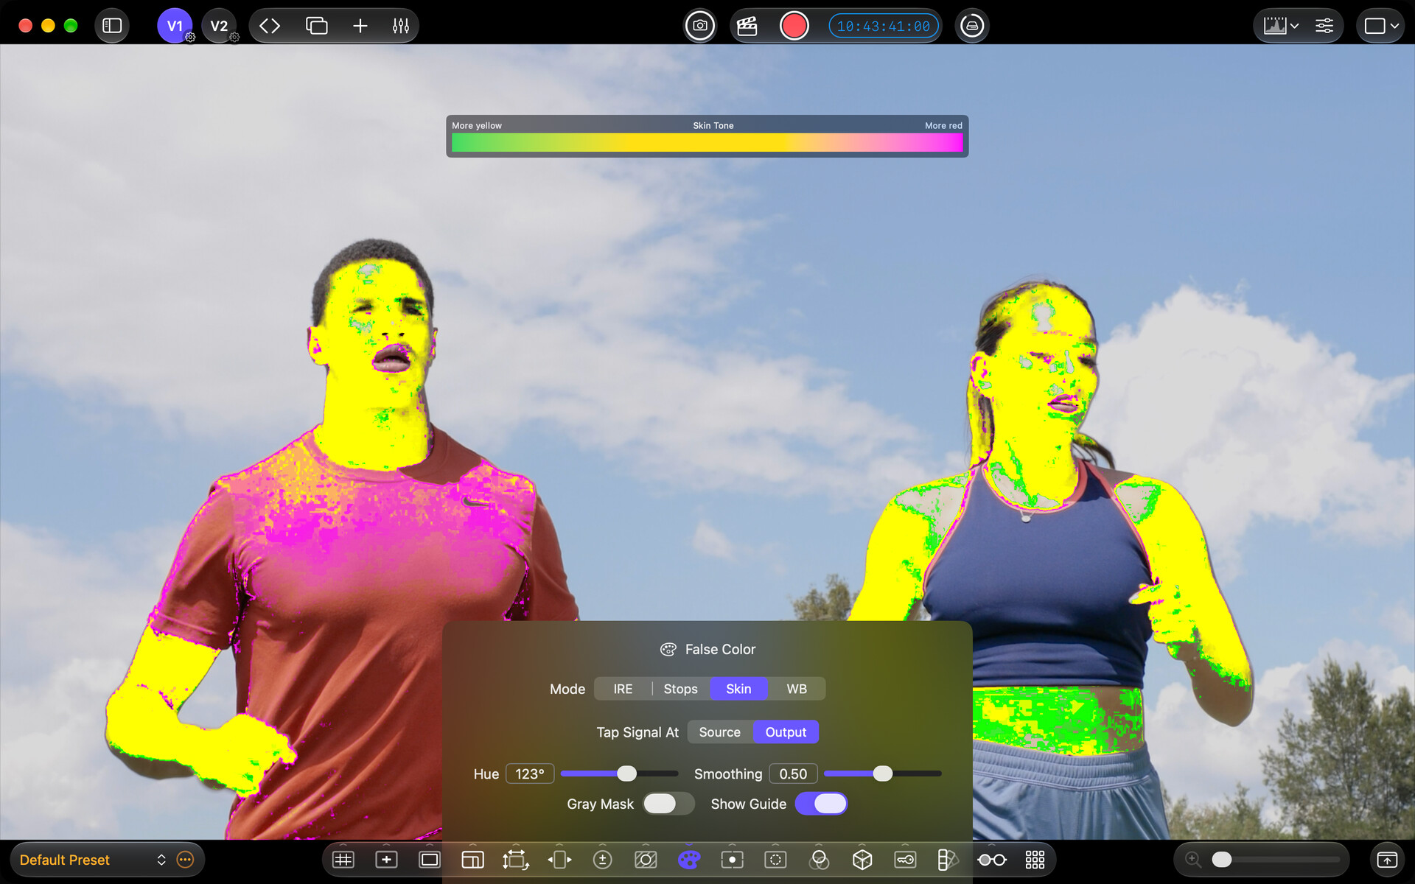
Task: Click the clapperboard slate icon
Action: pos(747,26)
